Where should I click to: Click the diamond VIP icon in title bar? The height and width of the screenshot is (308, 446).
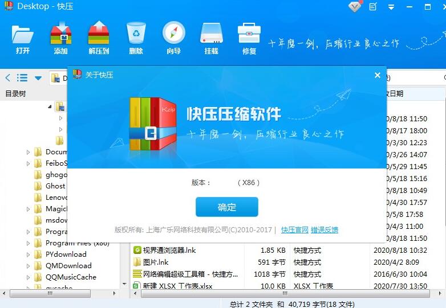click(355, 6)
